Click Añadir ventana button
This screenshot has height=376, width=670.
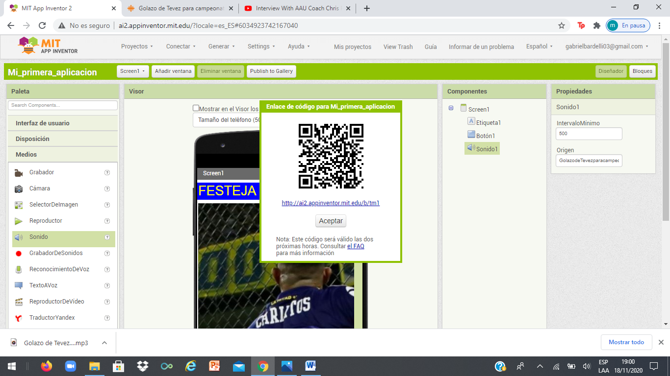(x=173, y=71)
